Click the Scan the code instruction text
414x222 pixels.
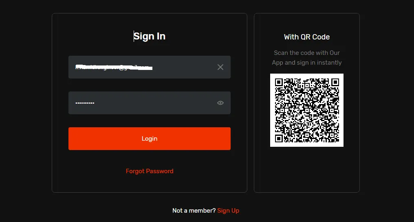coord(307,53)
